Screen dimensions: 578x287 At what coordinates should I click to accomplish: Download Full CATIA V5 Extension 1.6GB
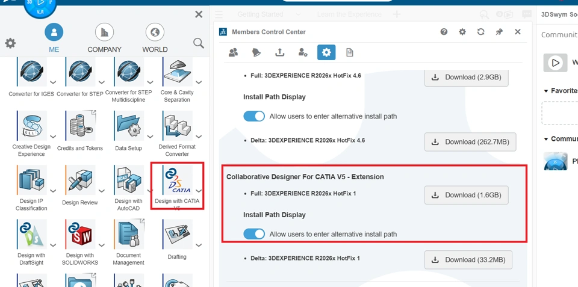point(466,195)
